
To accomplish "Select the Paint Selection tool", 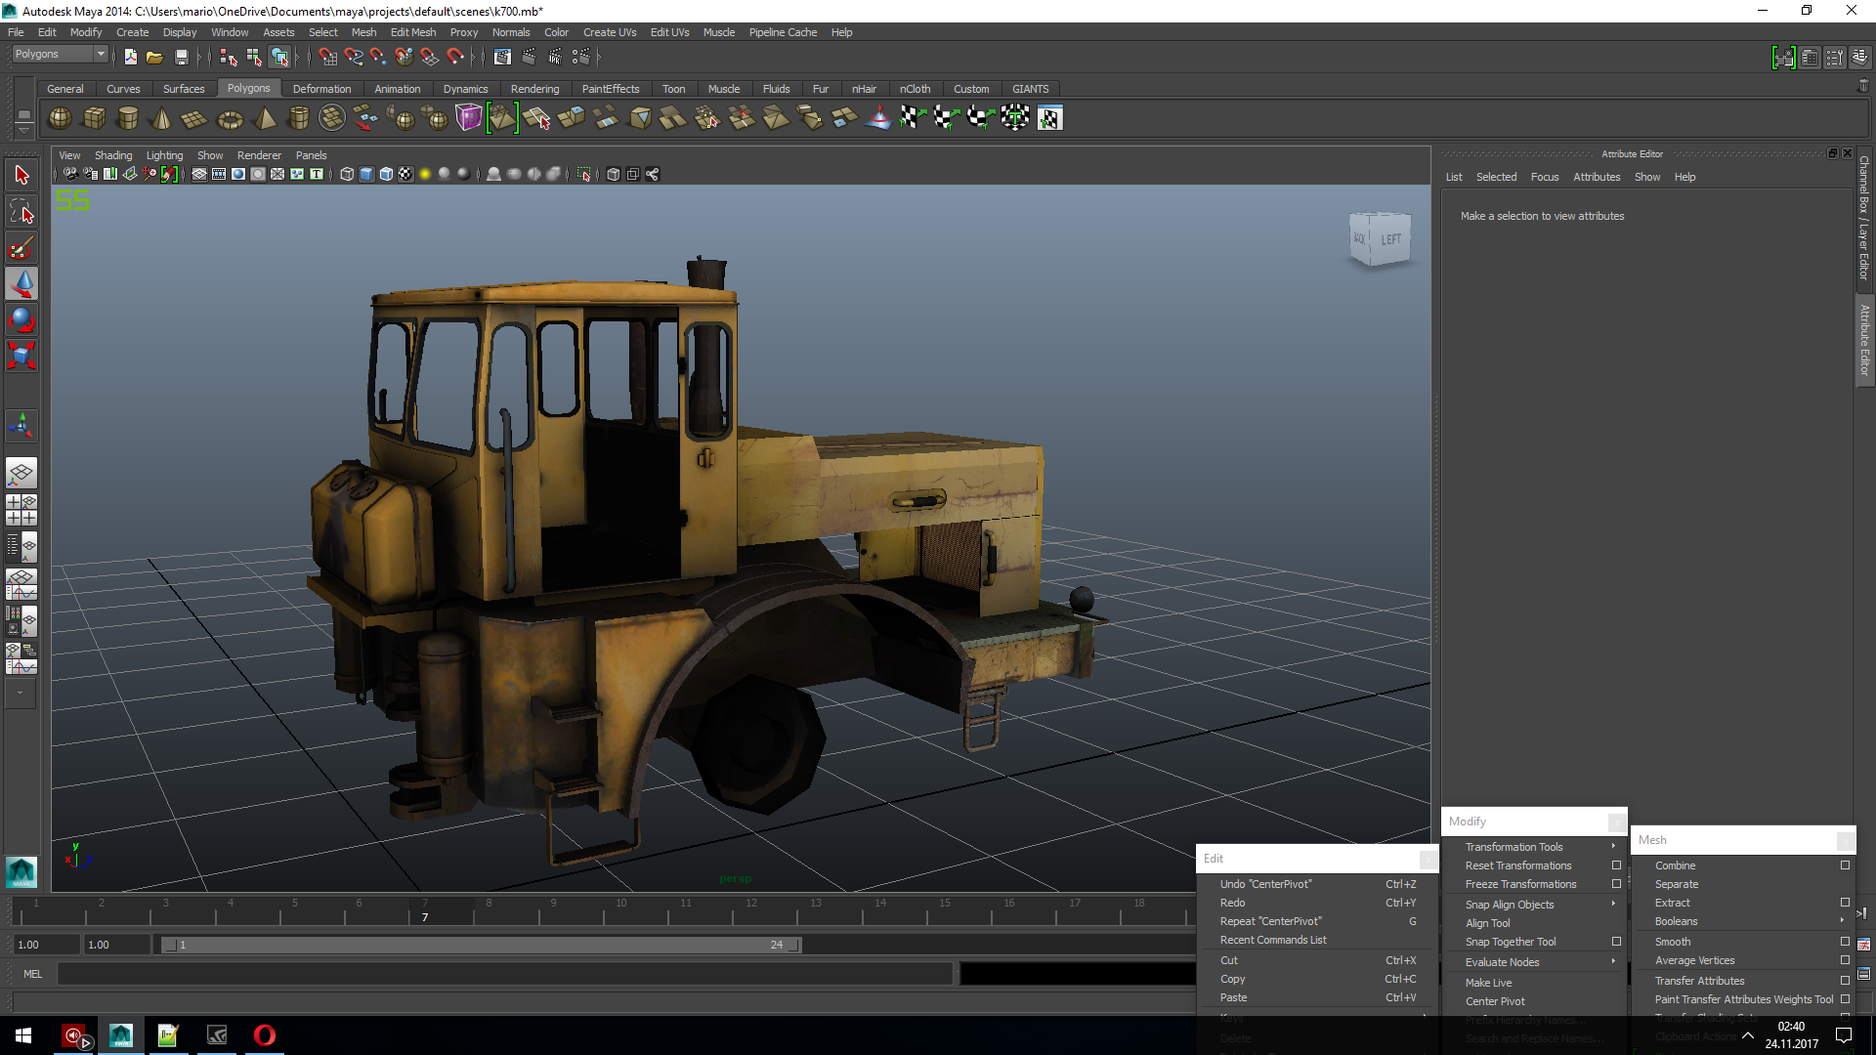I will pyautogui.click(x=21, y=247).
